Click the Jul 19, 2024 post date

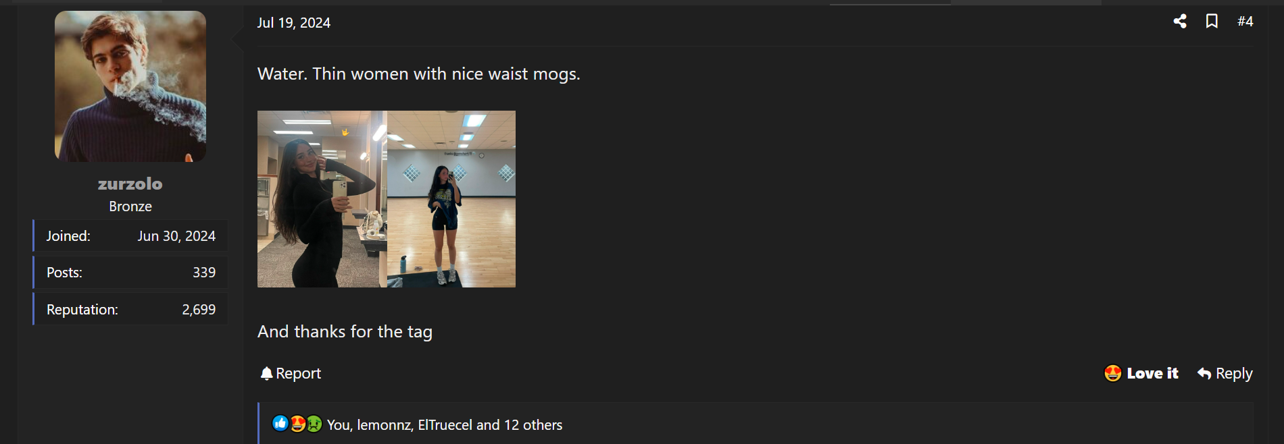tap(293, 23)
